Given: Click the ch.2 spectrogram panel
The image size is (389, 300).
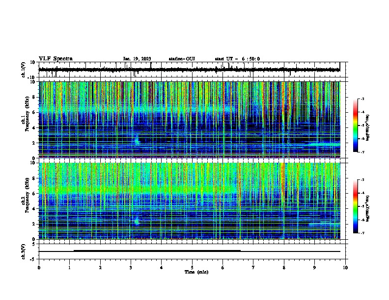Looking at the screenshot, I should point(190,201).
